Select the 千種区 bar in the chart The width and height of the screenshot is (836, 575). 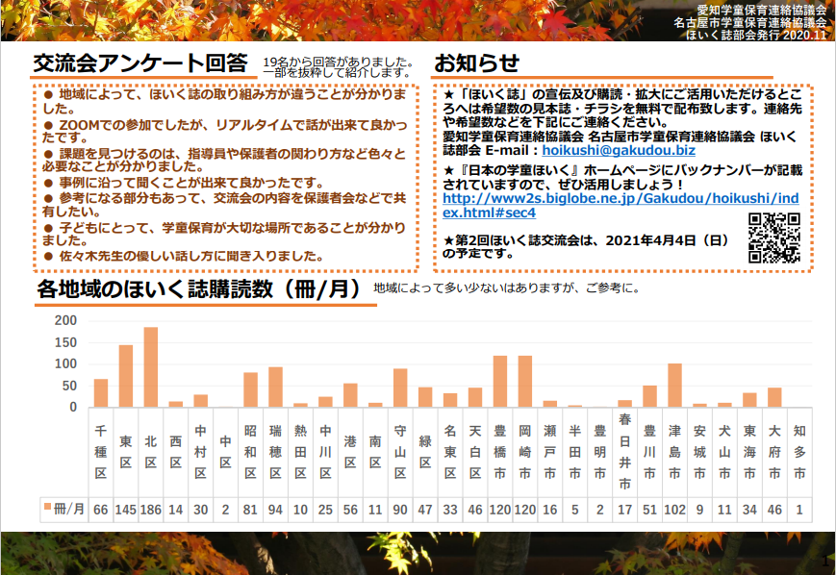(x=101, y=392)
